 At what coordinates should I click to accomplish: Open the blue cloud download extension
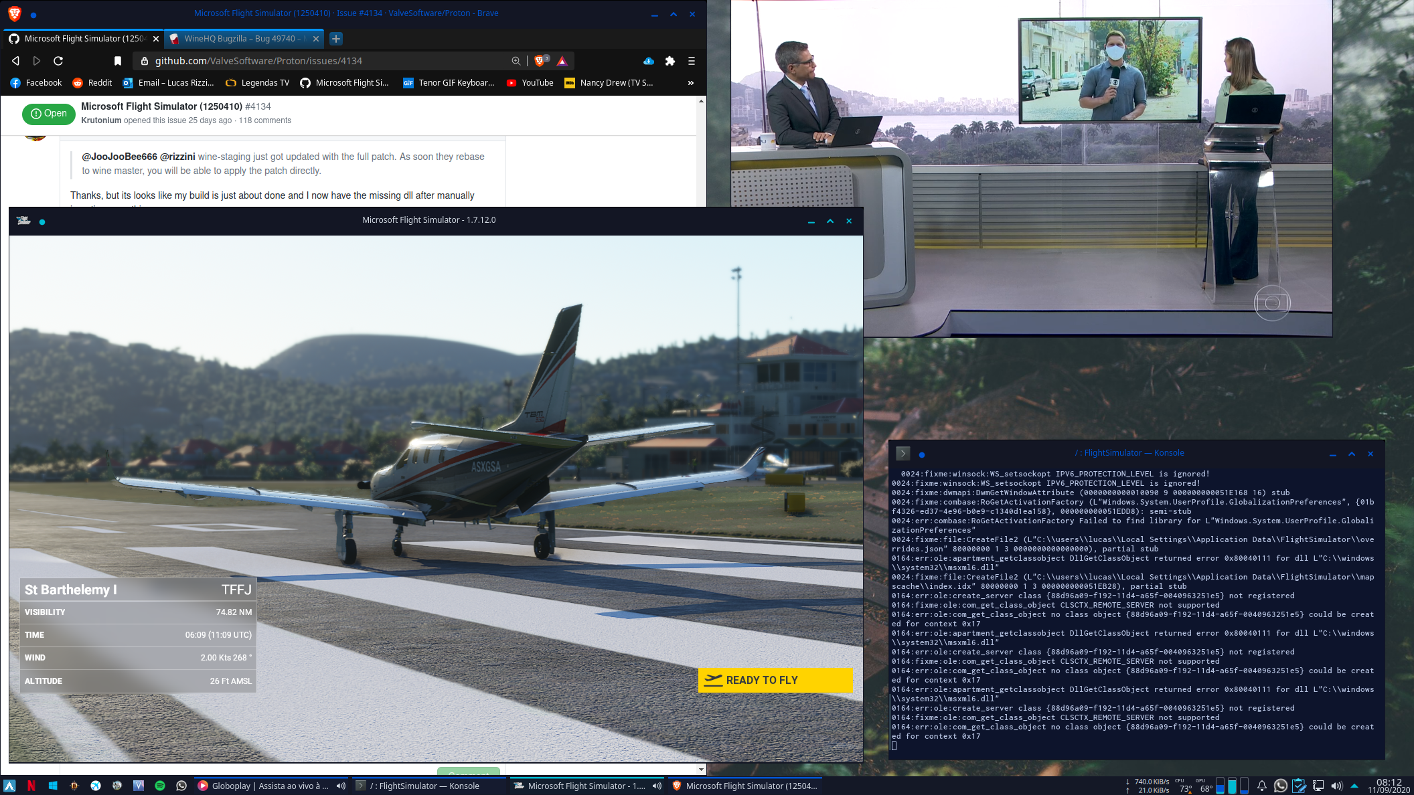pos(649,61)
